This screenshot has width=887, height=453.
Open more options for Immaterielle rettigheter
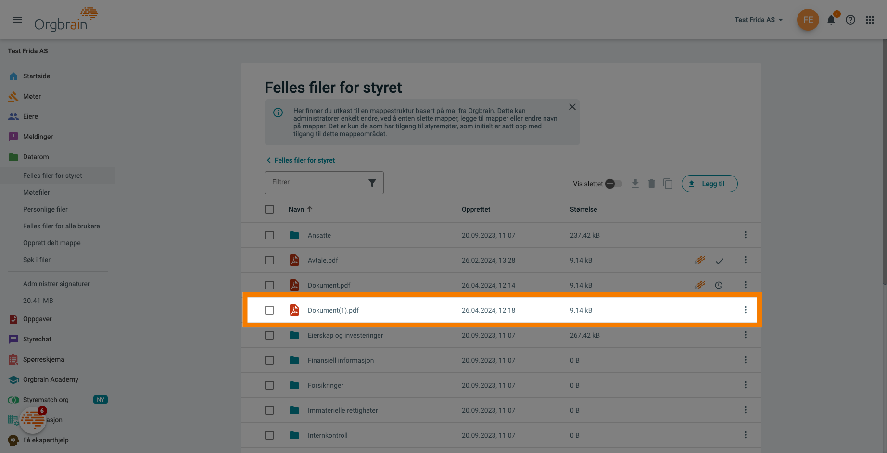coord(746,410)
